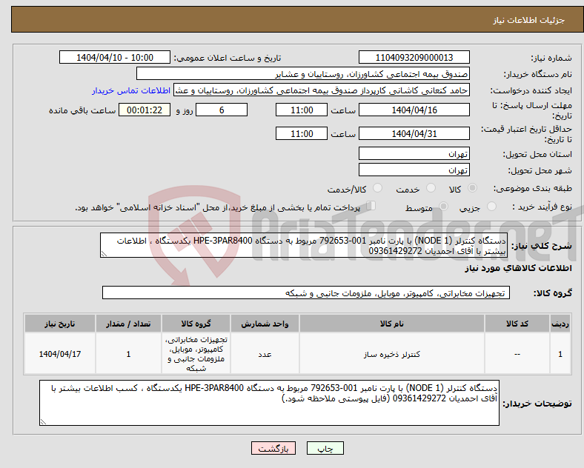Click the price validity time 11:00 field

pos(302,133)
